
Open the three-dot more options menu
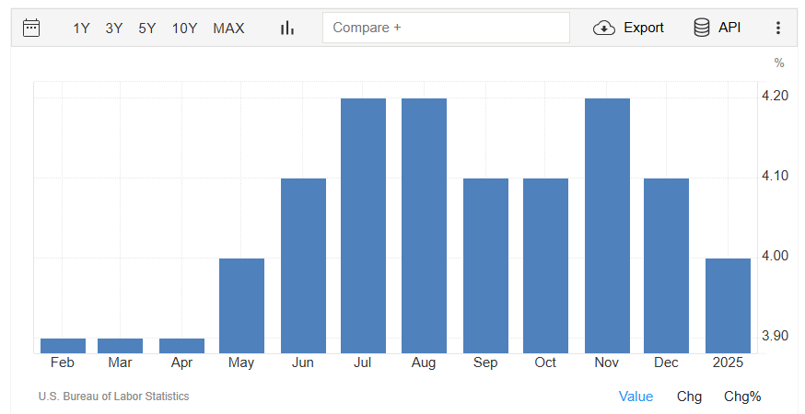[x=778, y=28]
